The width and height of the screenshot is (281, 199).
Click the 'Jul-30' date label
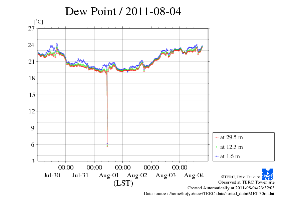52,175
